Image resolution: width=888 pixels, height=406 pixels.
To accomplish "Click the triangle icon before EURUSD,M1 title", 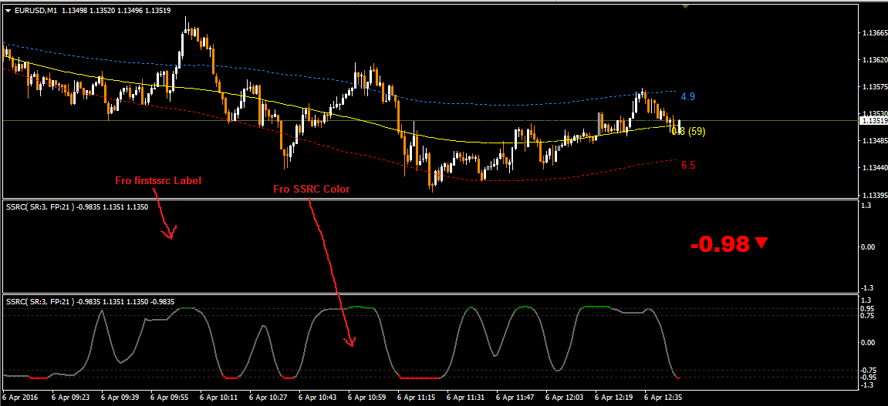I will click(x=7, y=9).
